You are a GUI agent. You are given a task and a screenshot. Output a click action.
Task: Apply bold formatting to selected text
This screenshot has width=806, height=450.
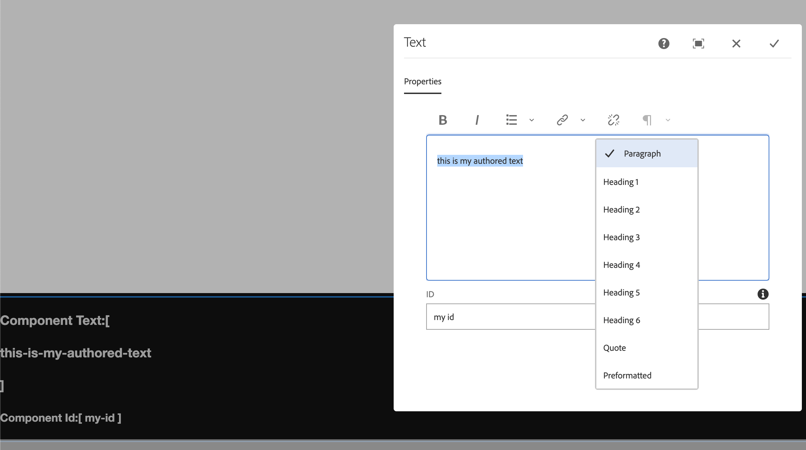(442, 120)
